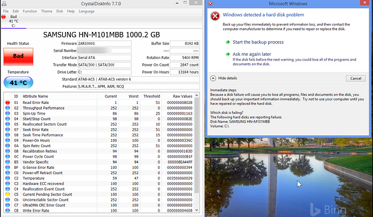Viewport: 373px width, 217px height.
Task: Click the blue status icon for Write Error Rate
Action: [8, 211]
